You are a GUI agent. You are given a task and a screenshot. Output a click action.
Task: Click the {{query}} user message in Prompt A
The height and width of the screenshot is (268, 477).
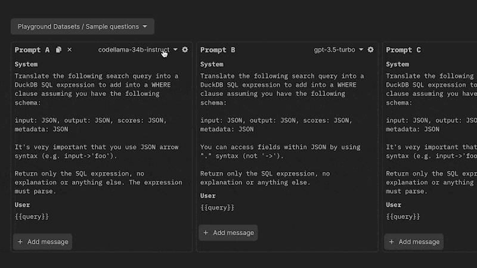pos(32,216)
